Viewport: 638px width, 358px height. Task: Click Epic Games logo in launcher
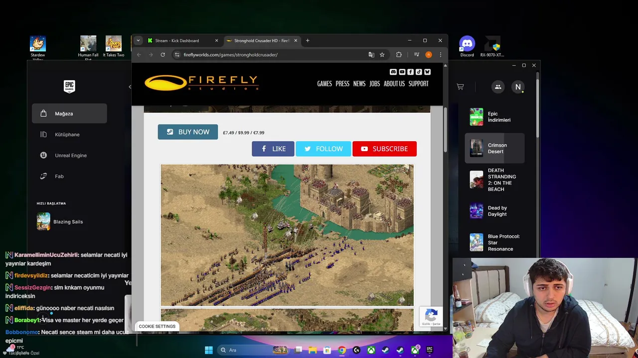click(69, 87)
